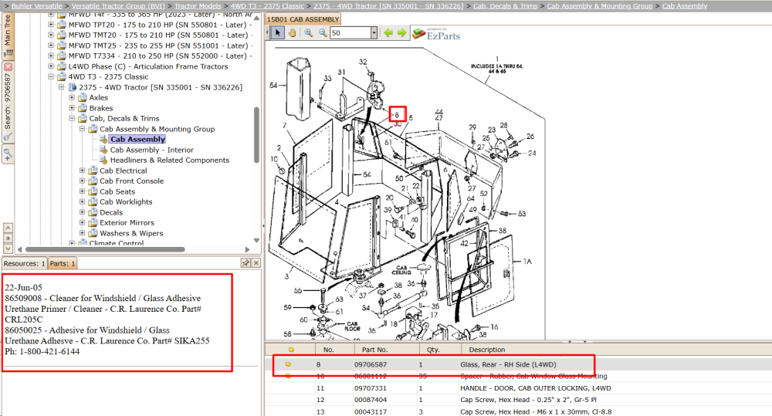This screenshot has height=416, width=772.
Task: Open note icon on part row 8
Action: pyautogui.click(x=288, y=364)
